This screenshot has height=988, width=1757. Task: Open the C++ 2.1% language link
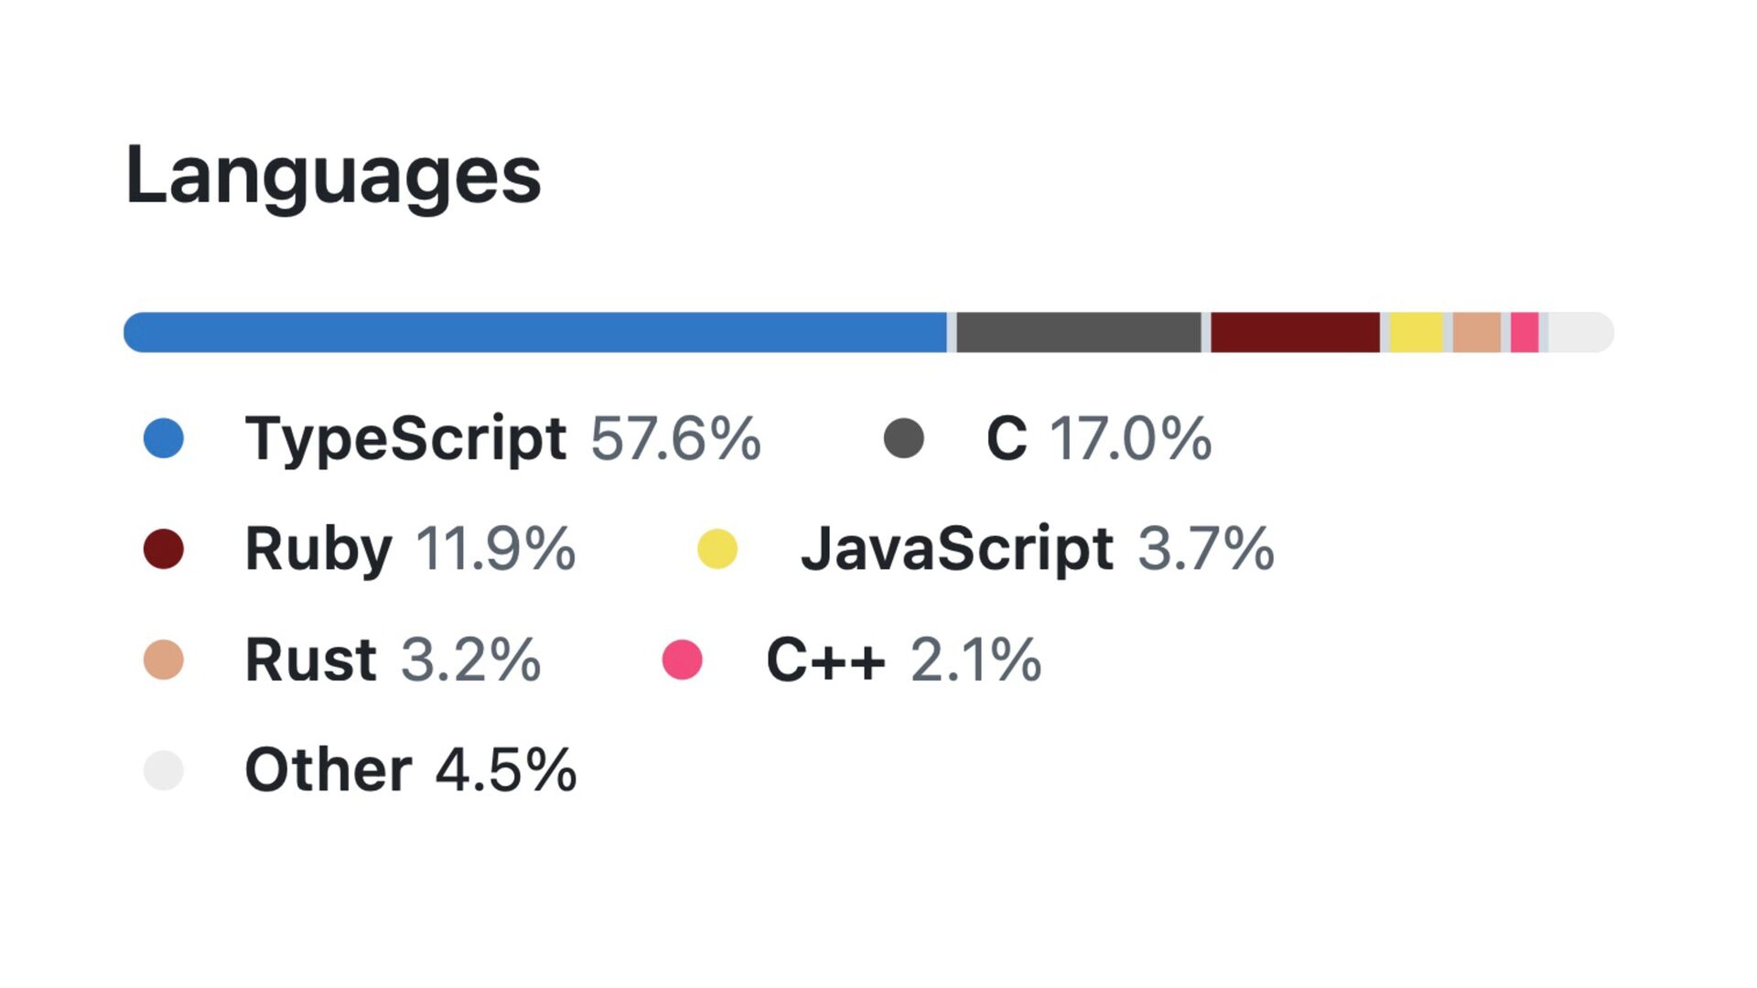click(903, 660)
